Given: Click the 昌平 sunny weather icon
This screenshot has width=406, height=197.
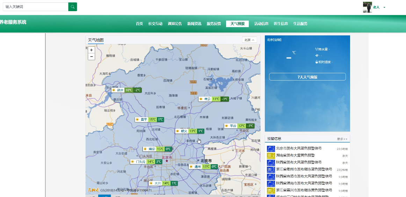Looking at the screenshot, I should 137,120.
